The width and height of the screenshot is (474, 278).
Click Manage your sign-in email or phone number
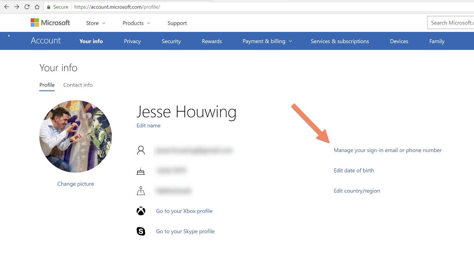point(387,150)
